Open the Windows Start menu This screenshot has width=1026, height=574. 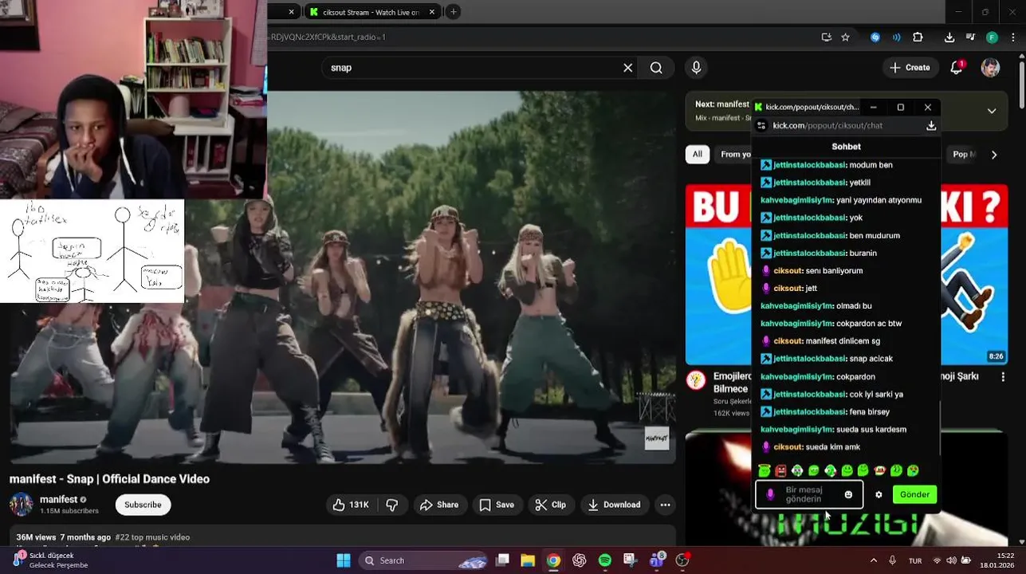[x=344, y=560]
